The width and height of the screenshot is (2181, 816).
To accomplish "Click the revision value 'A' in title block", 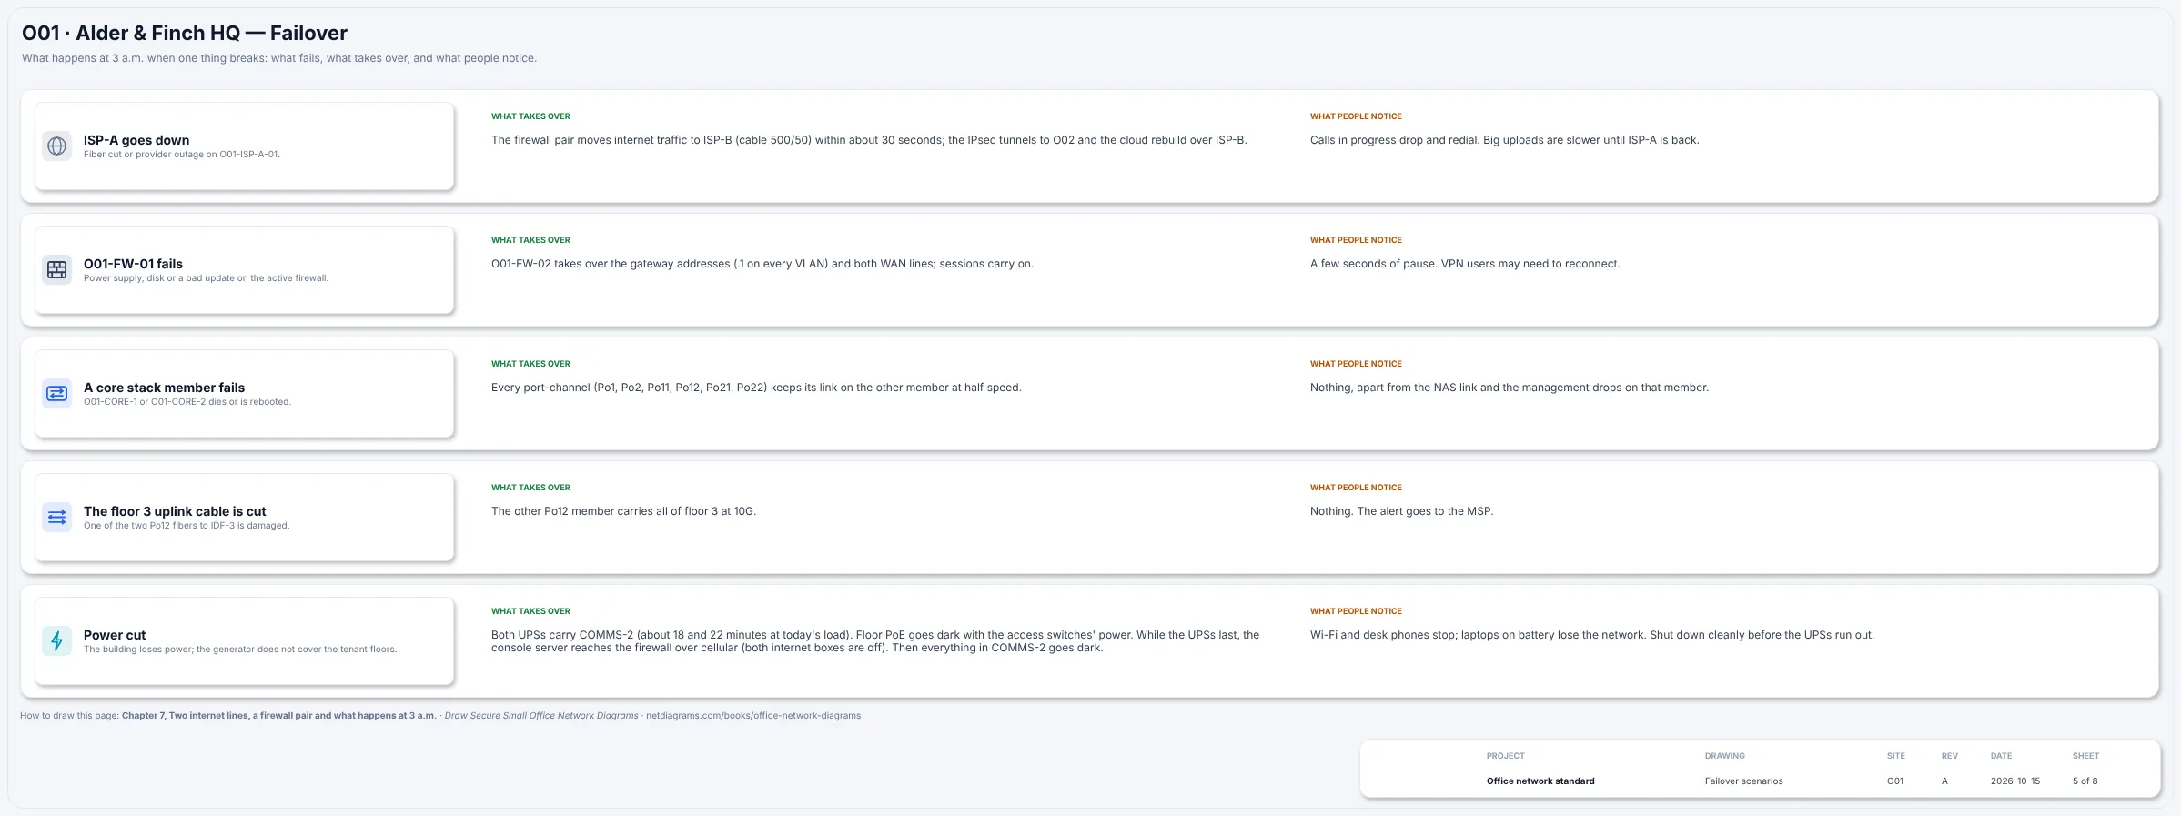I will point(1944,781).
